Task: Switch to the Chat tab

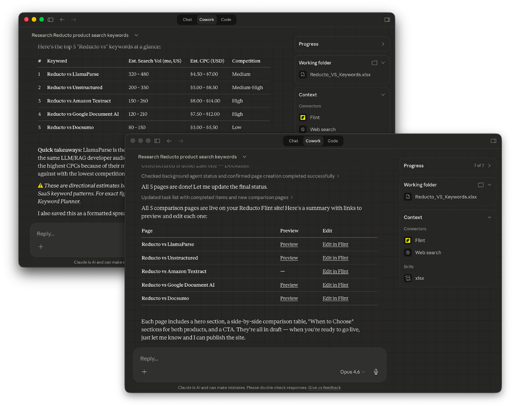Action: pos(293,141)
